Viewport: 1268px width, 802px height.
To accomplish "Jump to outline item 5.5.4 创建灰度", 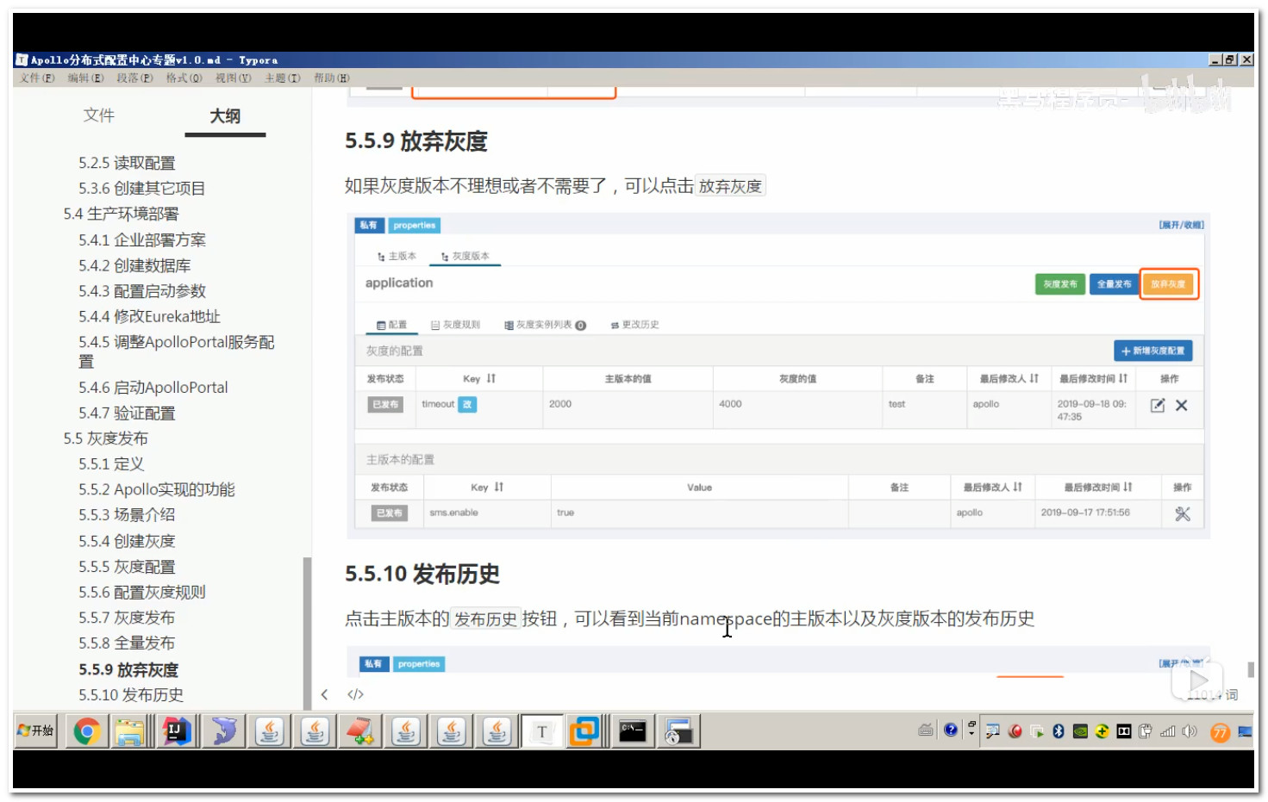I will coord(127,541).
